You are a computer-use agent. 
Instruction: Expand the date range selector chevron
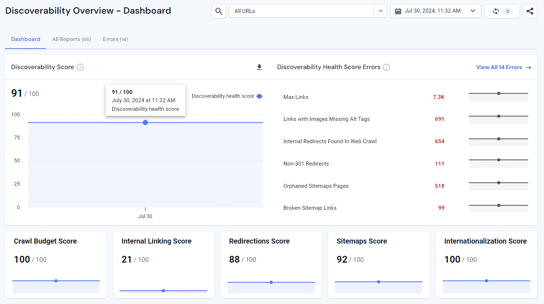473,11
